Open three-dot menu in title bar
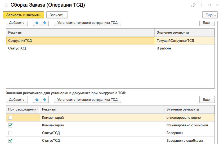Viewport: 219px width, 147px height. 202,5
